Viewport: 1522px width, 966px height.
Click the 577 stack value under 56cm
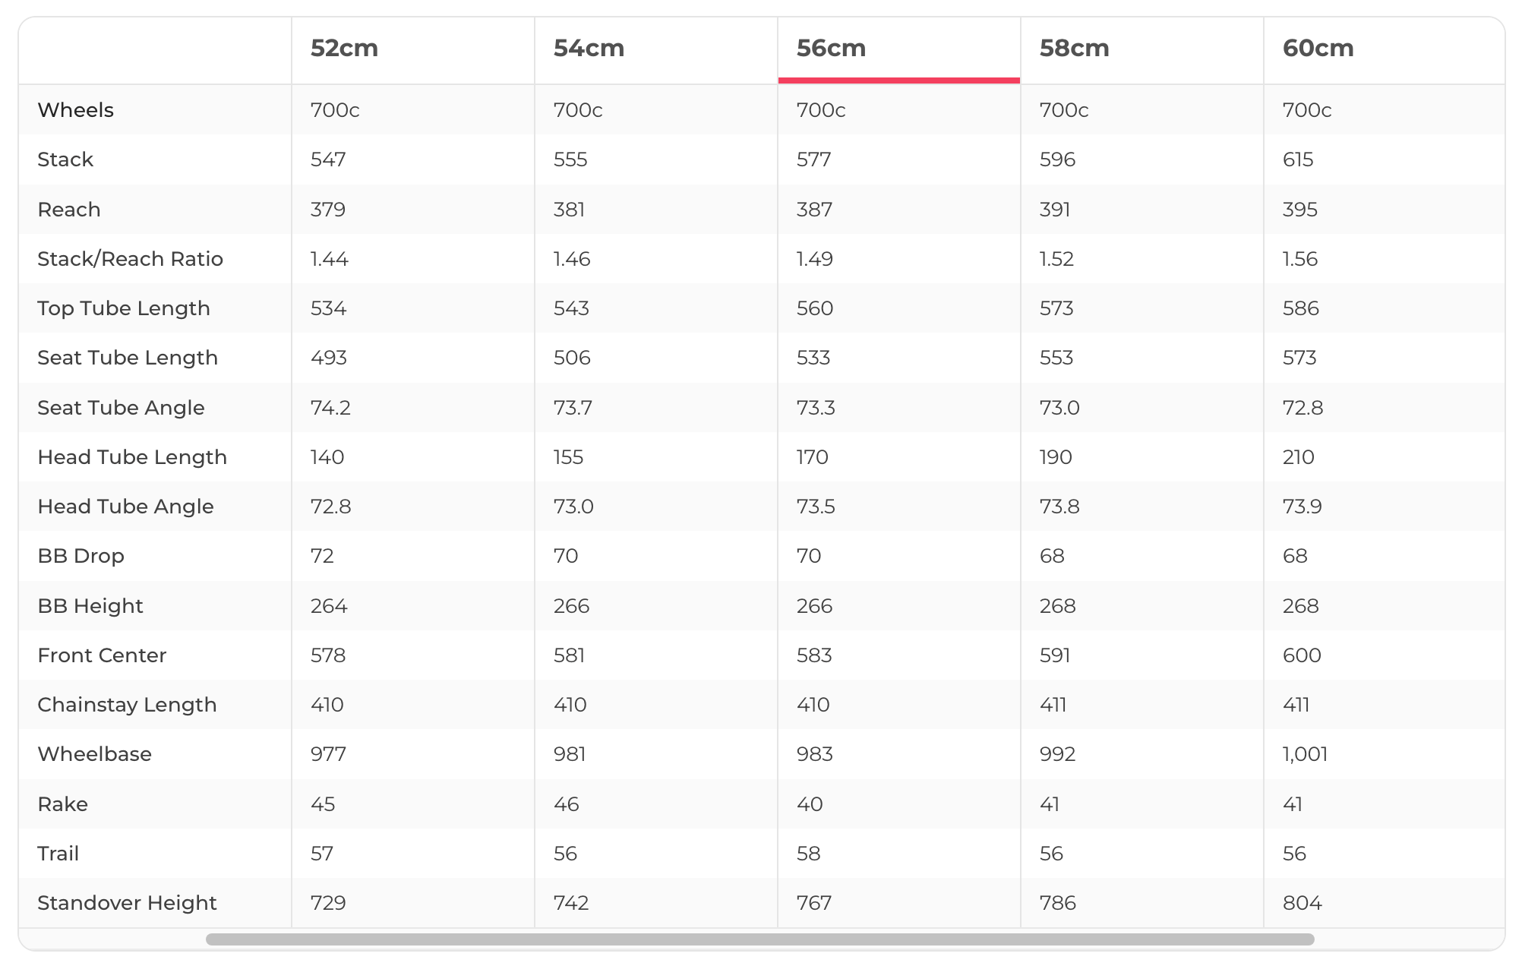pos(813,159)
